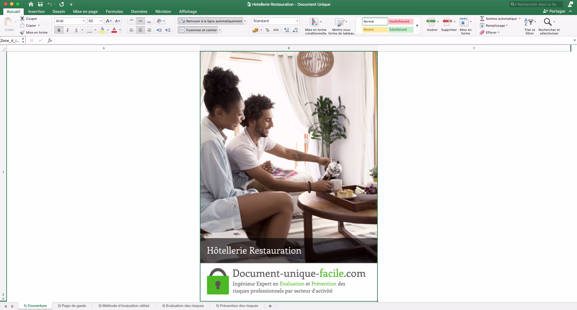577x310 pixels.
Task: Open the Insertion ribbon tab
Action: tap(36, 11)
